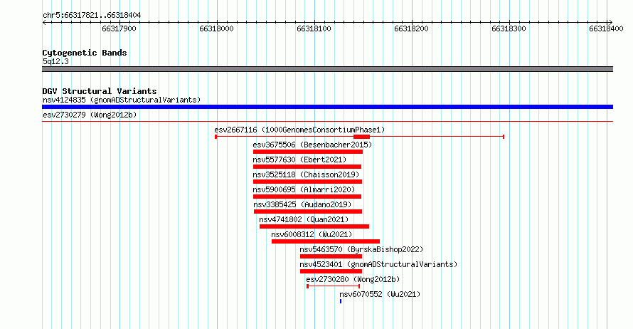Open the esv2667116 (1000GenomesConsortiumPhase1) label
Viewport: 633px width, 329px height.
click(299, 130)
